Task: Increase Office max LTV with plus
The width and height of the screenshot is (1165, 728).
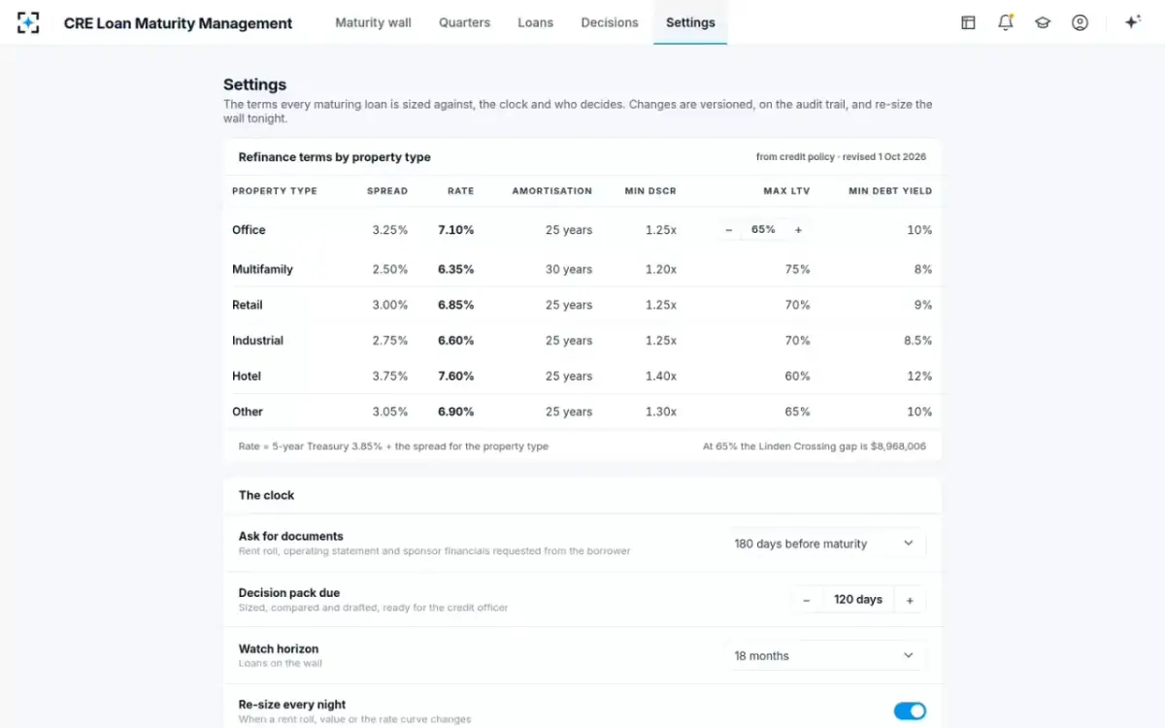Action: point(798,230)
